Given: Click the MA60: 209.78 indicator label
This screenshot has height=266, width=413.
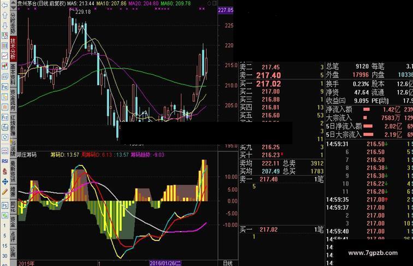Looking at the screenshot, I should click(176, 3).
